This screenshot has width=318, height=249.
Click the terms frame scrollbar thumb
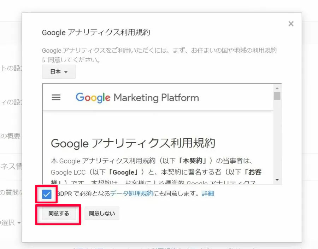(277, 96)
